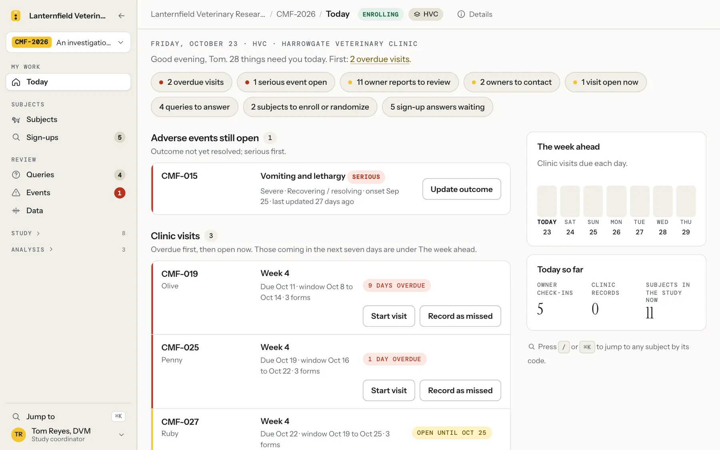
Task: Open Subjects from the sidebar
Action: point(68,120)
